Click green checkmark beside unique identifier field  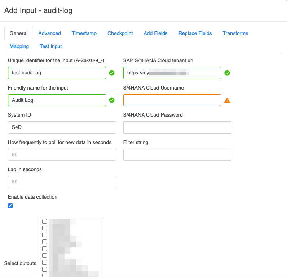pos(112,73)
